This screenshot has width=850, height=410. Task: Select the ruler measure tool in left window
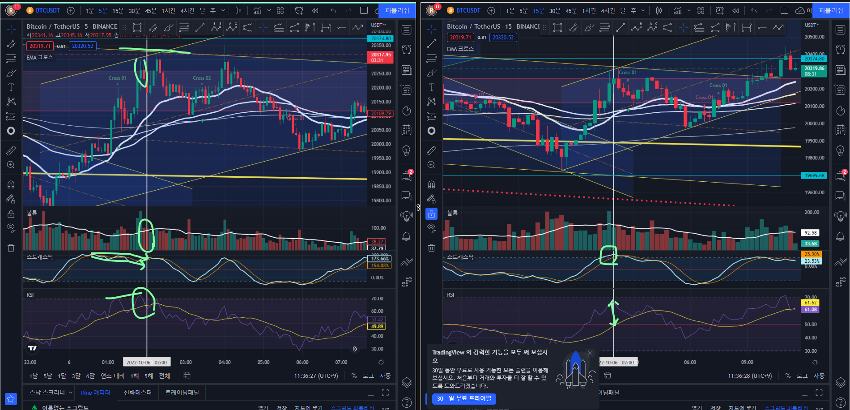pos(11,150)
